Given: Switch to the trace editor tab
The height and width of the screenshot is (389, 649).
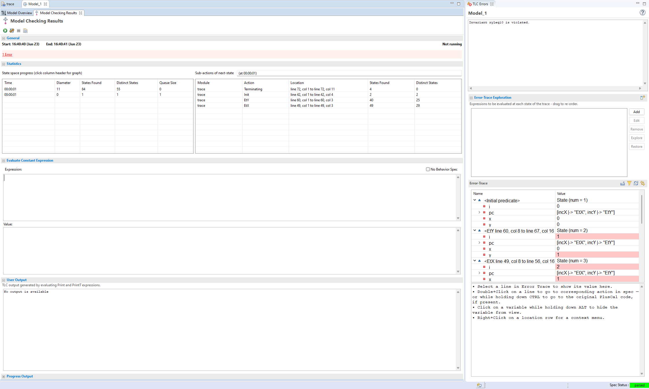Looking at the screenshot, I should pyautogui.click(x=10, y=4).
